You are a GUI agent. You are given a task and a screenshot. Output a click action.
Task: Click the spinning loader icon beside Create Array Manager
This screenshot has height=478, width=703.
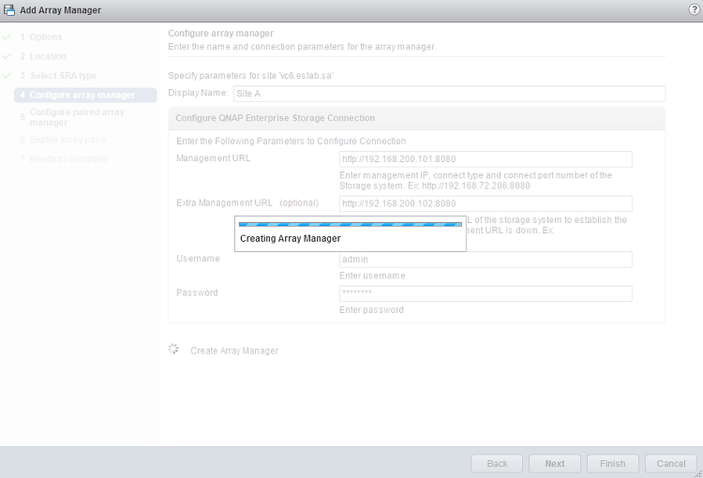point(173,350)
